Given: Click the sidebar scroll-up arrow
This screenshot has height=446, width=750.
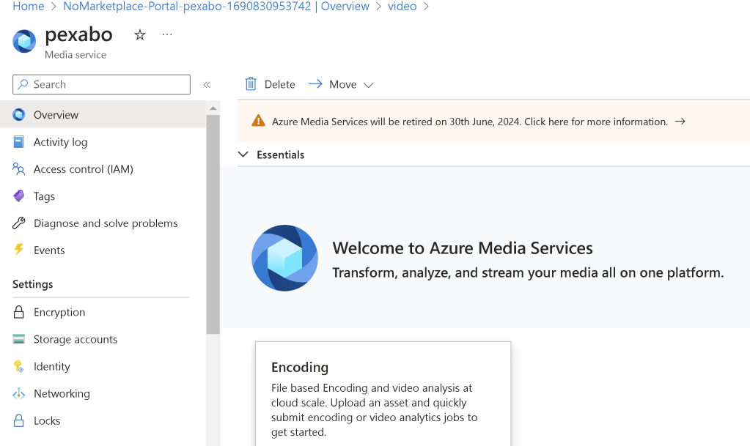Looking at the screenshot, I should [x=213, y=108].
